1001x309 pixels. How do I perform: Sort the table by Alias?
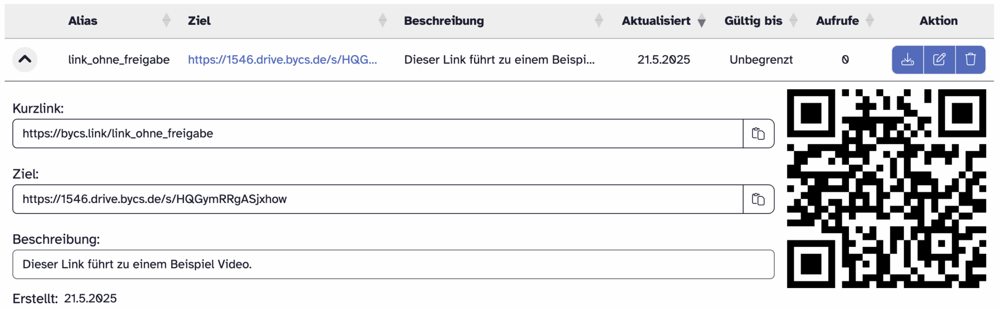167,21
